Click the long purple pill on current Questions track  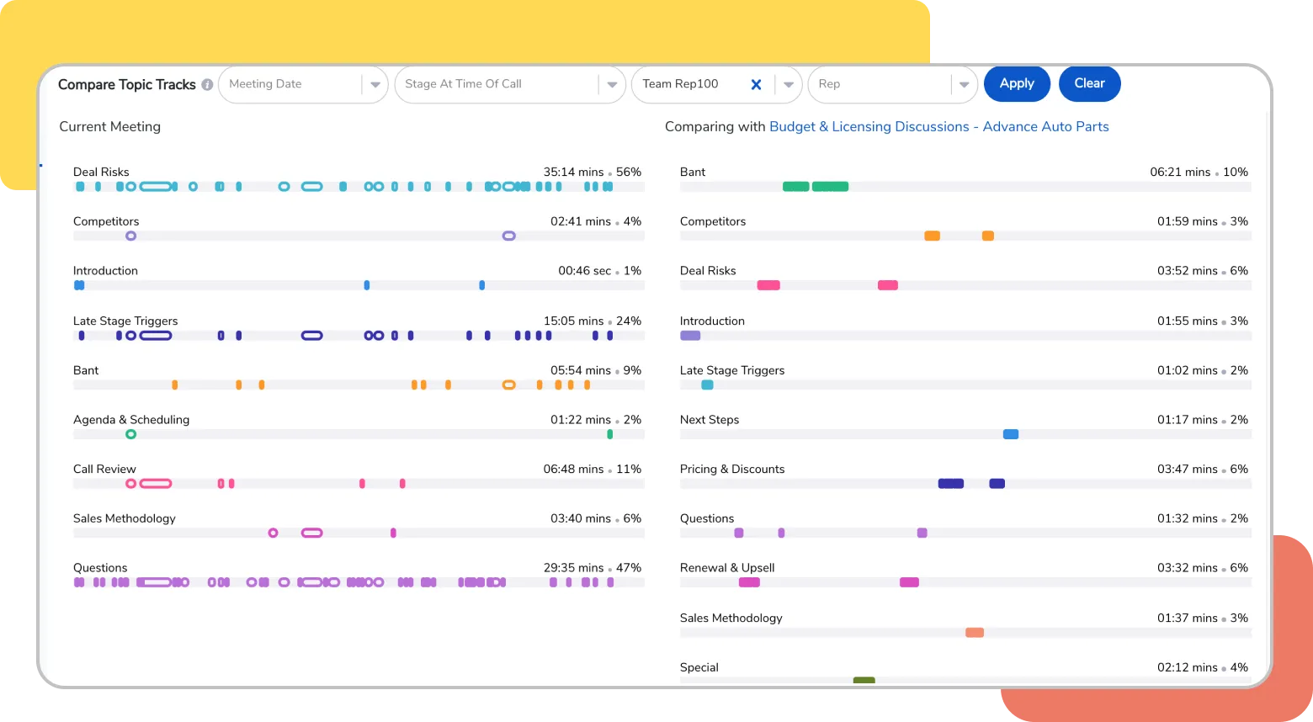[x=154, y=582]
